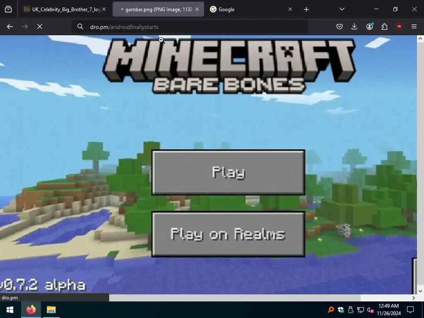The image size is (424, 318).
Task: Click the vertical scrollbar up arrow
Action: (420, 39)
